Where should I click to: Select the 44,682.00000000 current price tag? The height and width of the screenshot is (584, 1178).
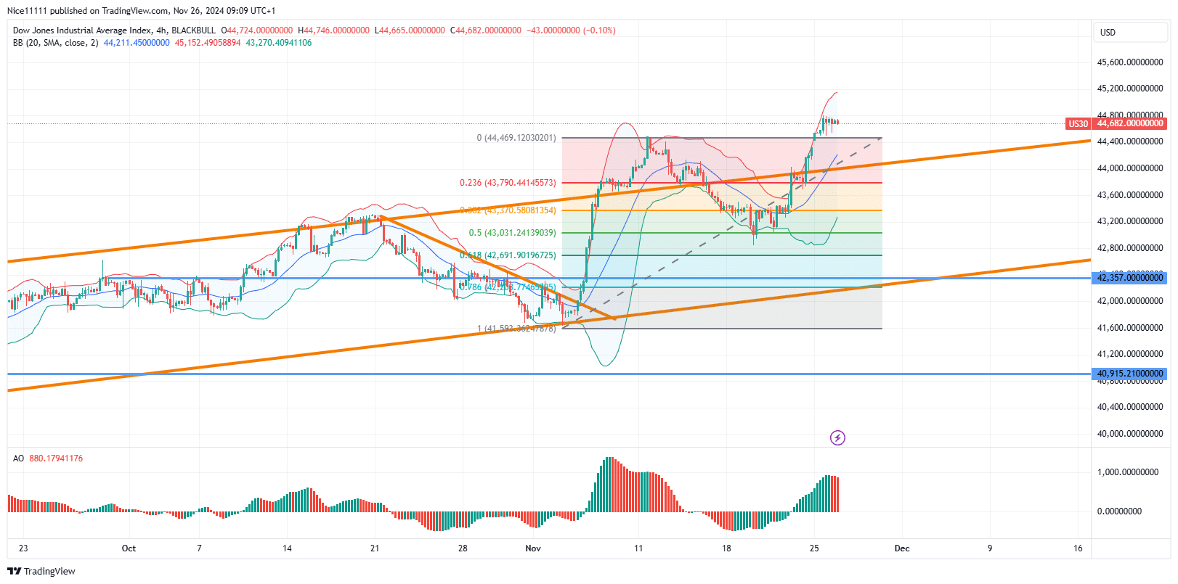[1129, 123]
